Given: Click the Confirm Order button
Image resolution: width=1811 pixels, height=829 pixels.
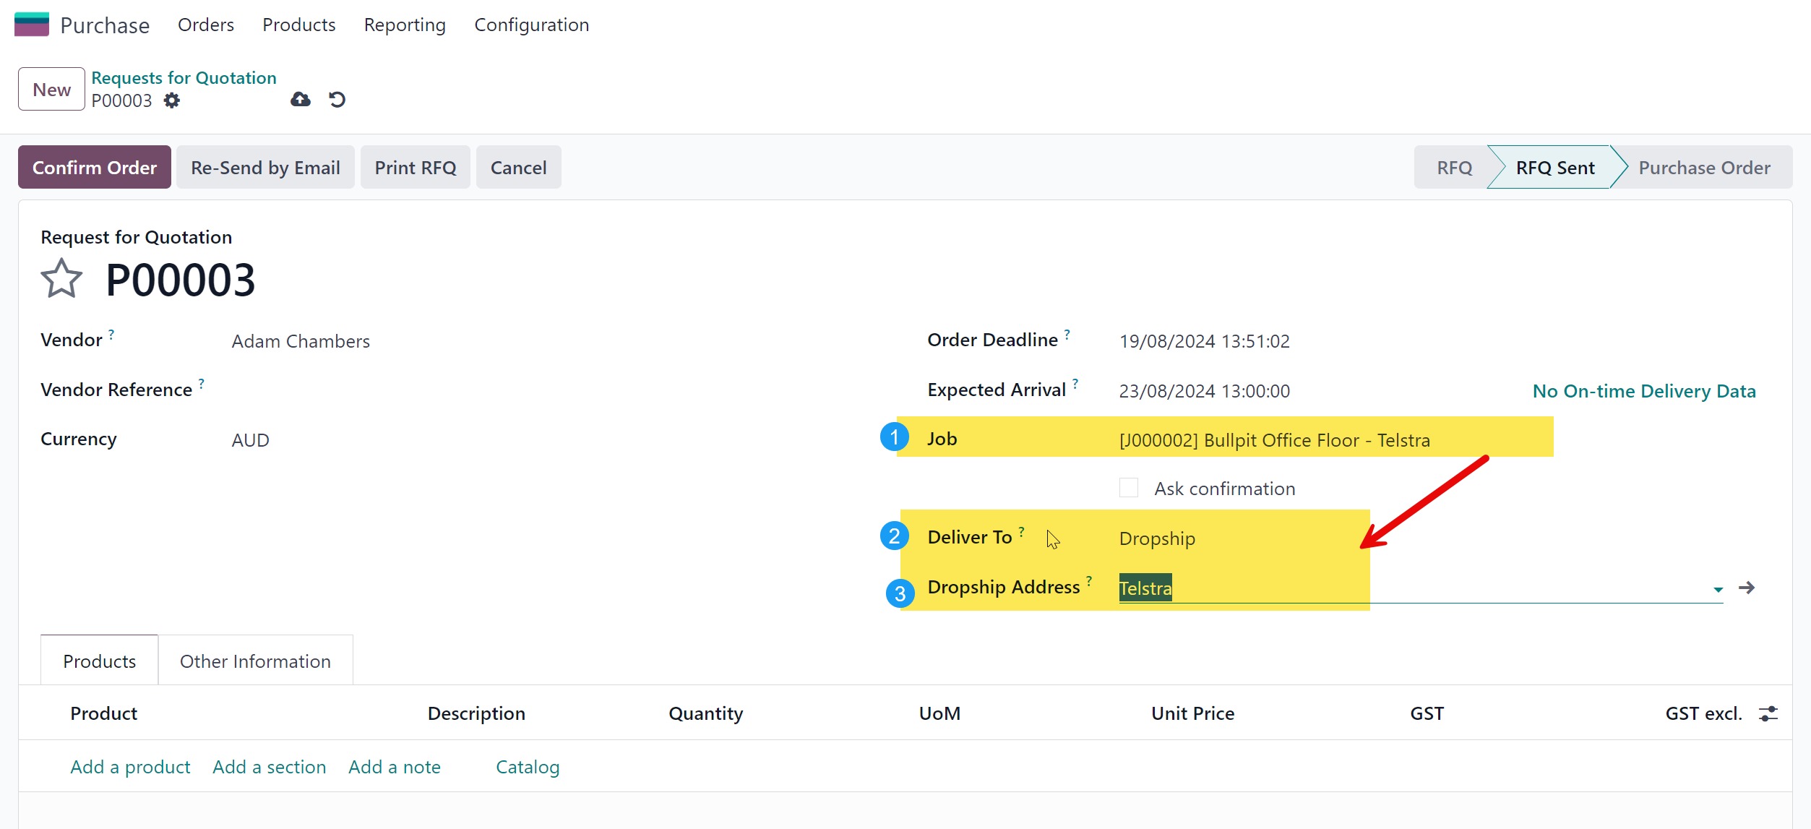Looking at the screenshot, I should pyautogui.click(x=95, y=168).
